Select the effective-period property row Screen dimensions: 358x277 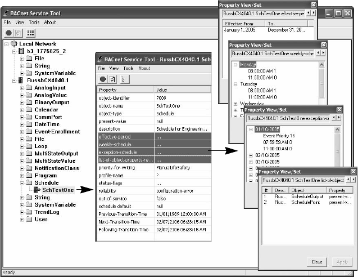[154, 137]
